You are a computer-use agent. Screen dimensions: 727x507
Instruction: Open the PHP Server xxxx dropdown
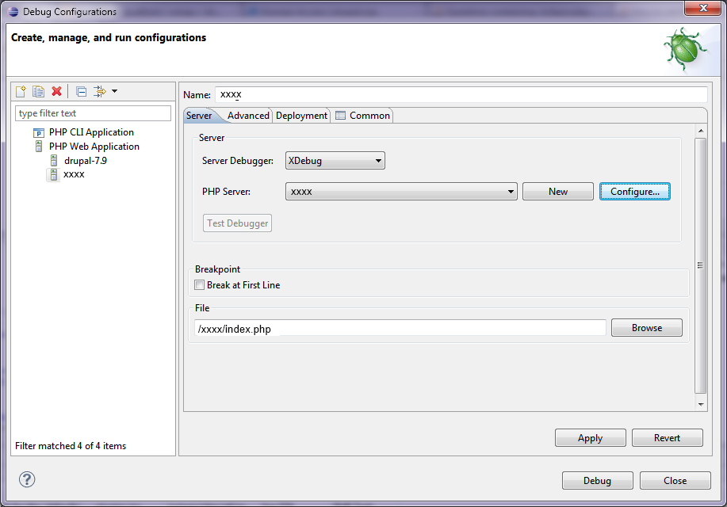pos(401,192)
